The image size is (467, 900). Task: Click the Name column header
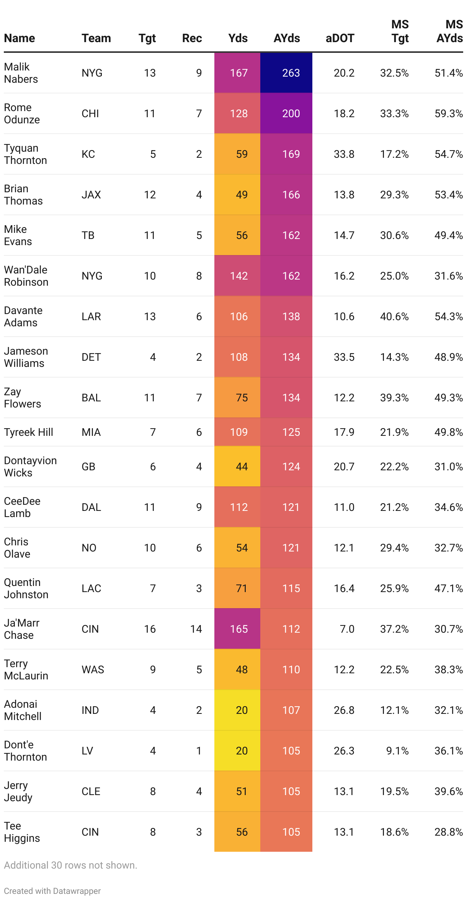20,38
